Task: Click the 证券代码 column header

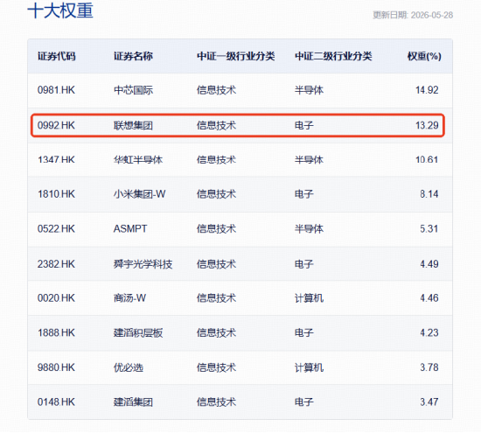Action: 57,56
